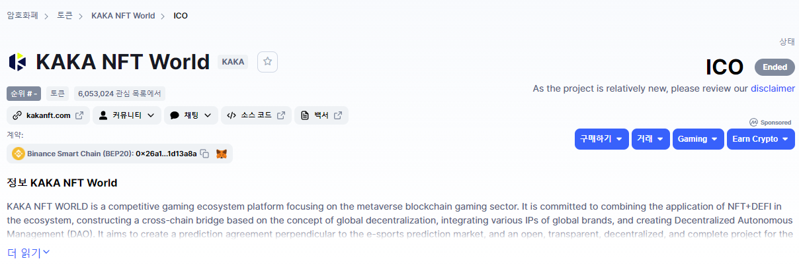Click the KAKA NFT World breadcrumb
This screenshot has width=799, height=265.
tap(123, 15)
